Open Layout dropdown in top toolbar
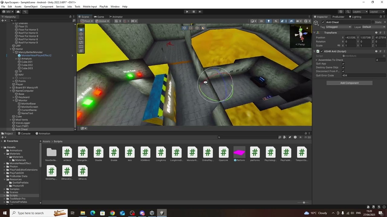The image size is (387, 217). coord(377,12)
